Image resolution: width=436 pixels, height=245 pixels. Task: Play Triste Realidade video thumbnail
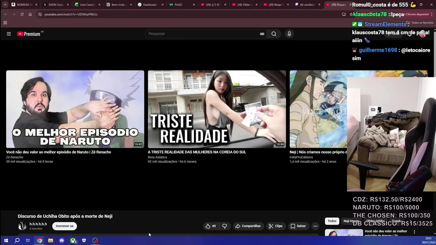point(217,109)
